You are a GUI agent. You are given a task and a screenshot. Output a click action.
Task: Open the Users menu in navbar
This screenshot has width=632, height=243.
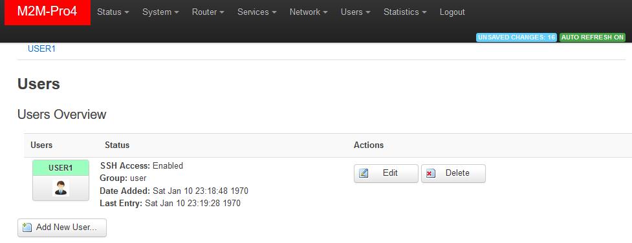356,12
